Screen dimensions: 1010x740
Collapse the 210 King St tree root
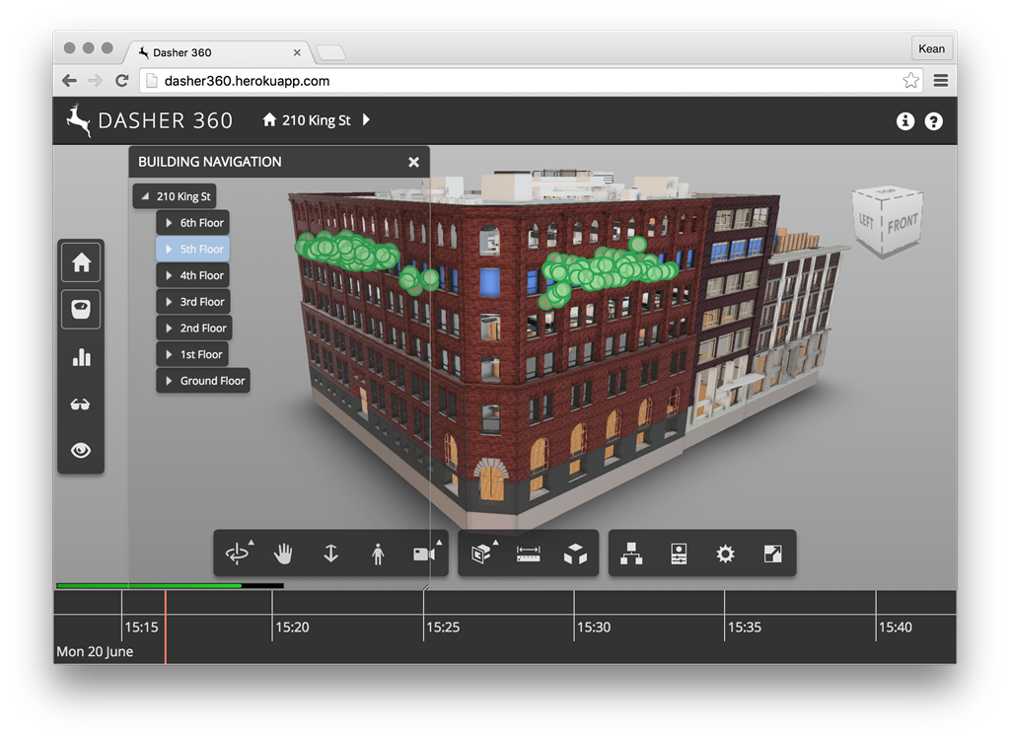[x=146, y=196]
